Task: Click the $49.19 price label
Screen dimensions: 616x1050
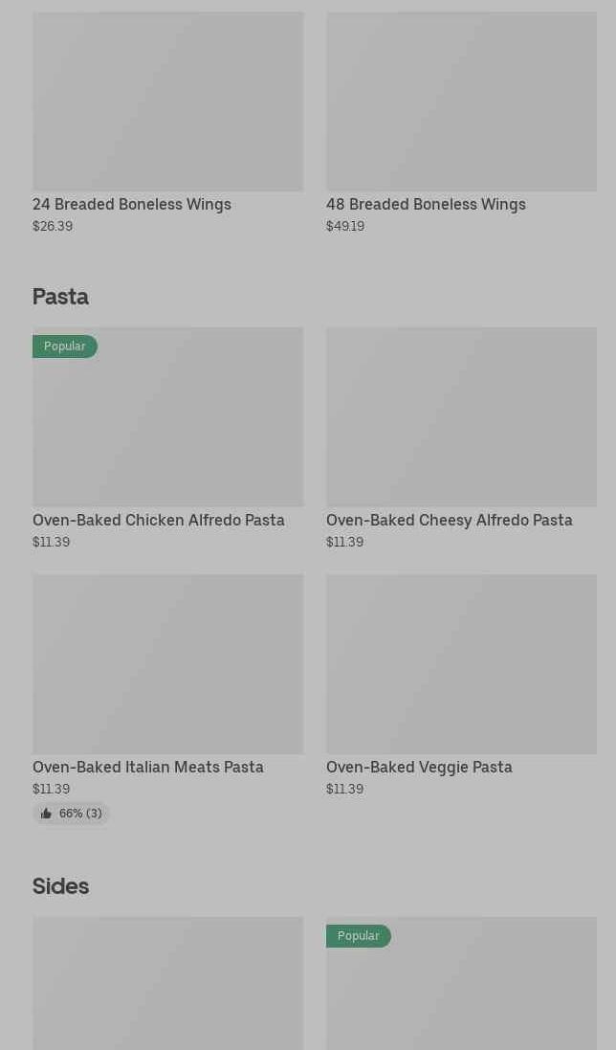Action: click(x=345, y=226)
